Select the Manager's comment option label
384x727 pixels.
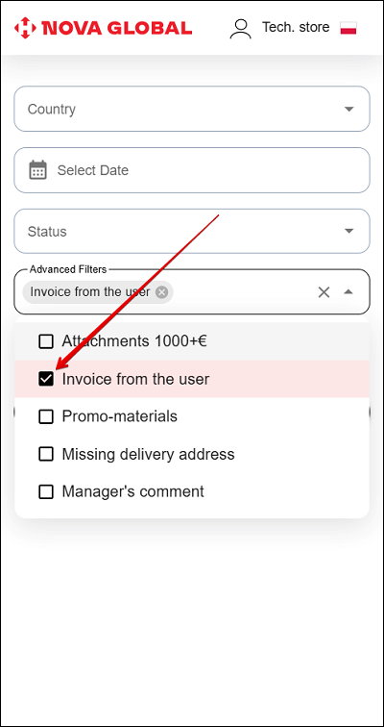132,491
